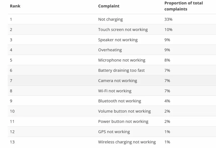Click Camera not working row
216x148 pixels.
[x=118, y=81]
